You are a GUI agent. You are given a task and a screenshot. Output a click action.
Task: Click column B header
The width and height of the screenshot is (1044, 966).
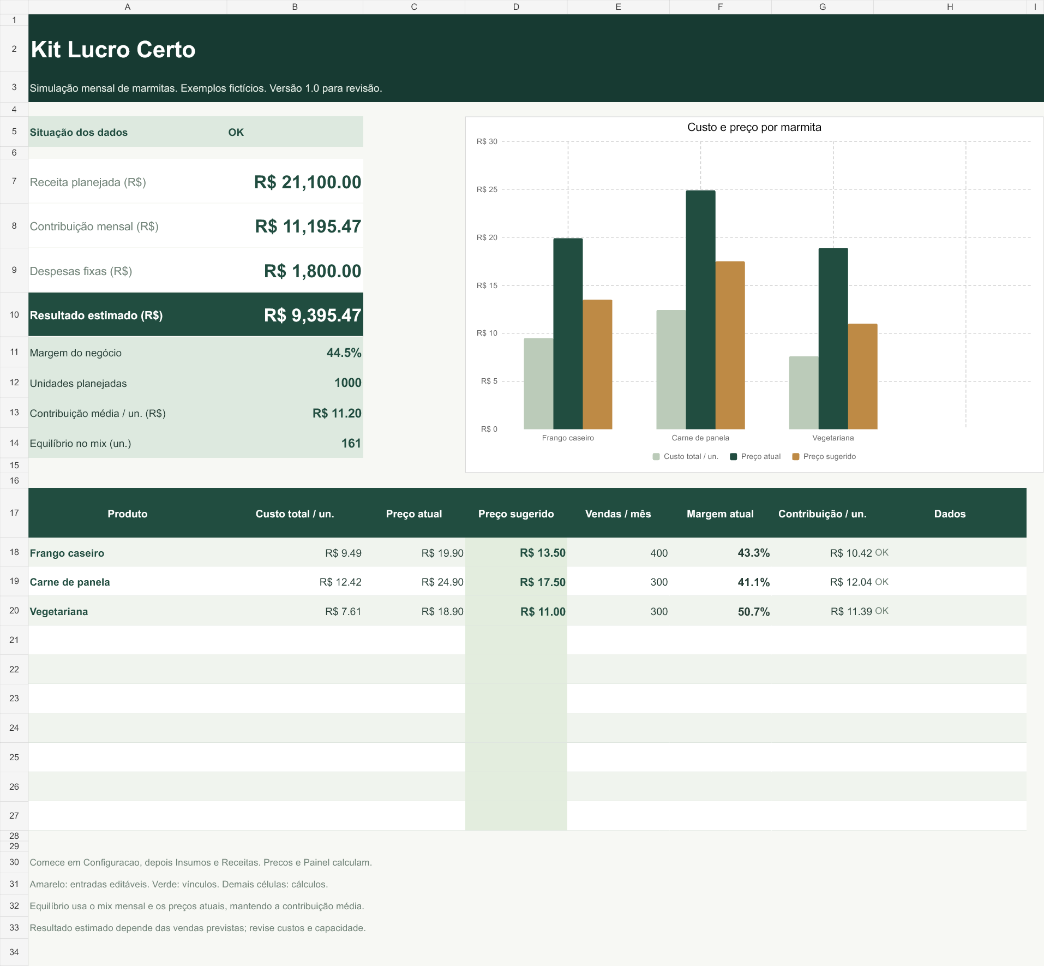(295, 7)
